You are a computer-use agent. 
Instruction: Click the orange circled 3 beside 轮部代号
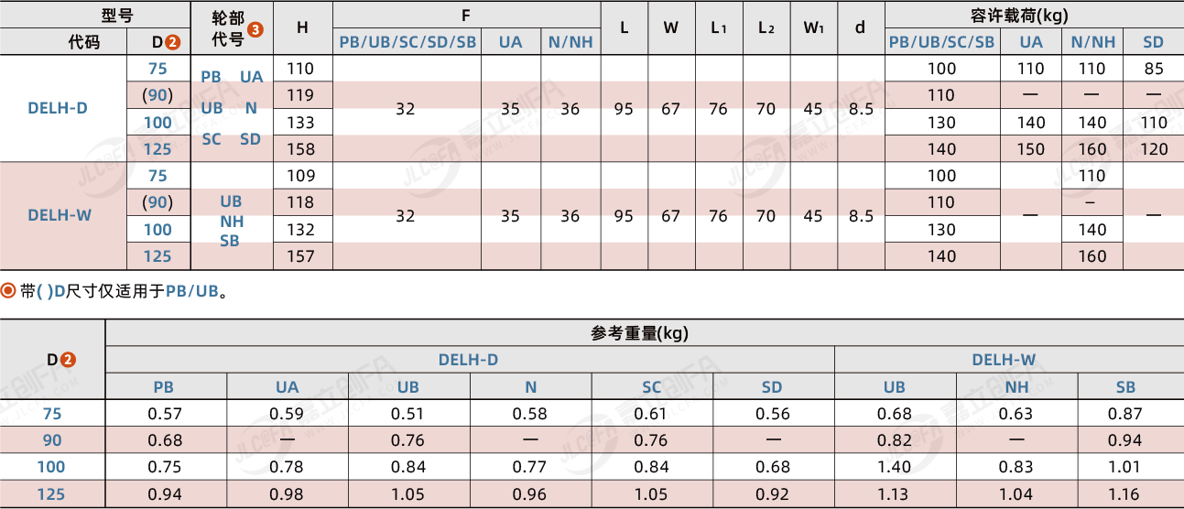[x=255, y=29]
